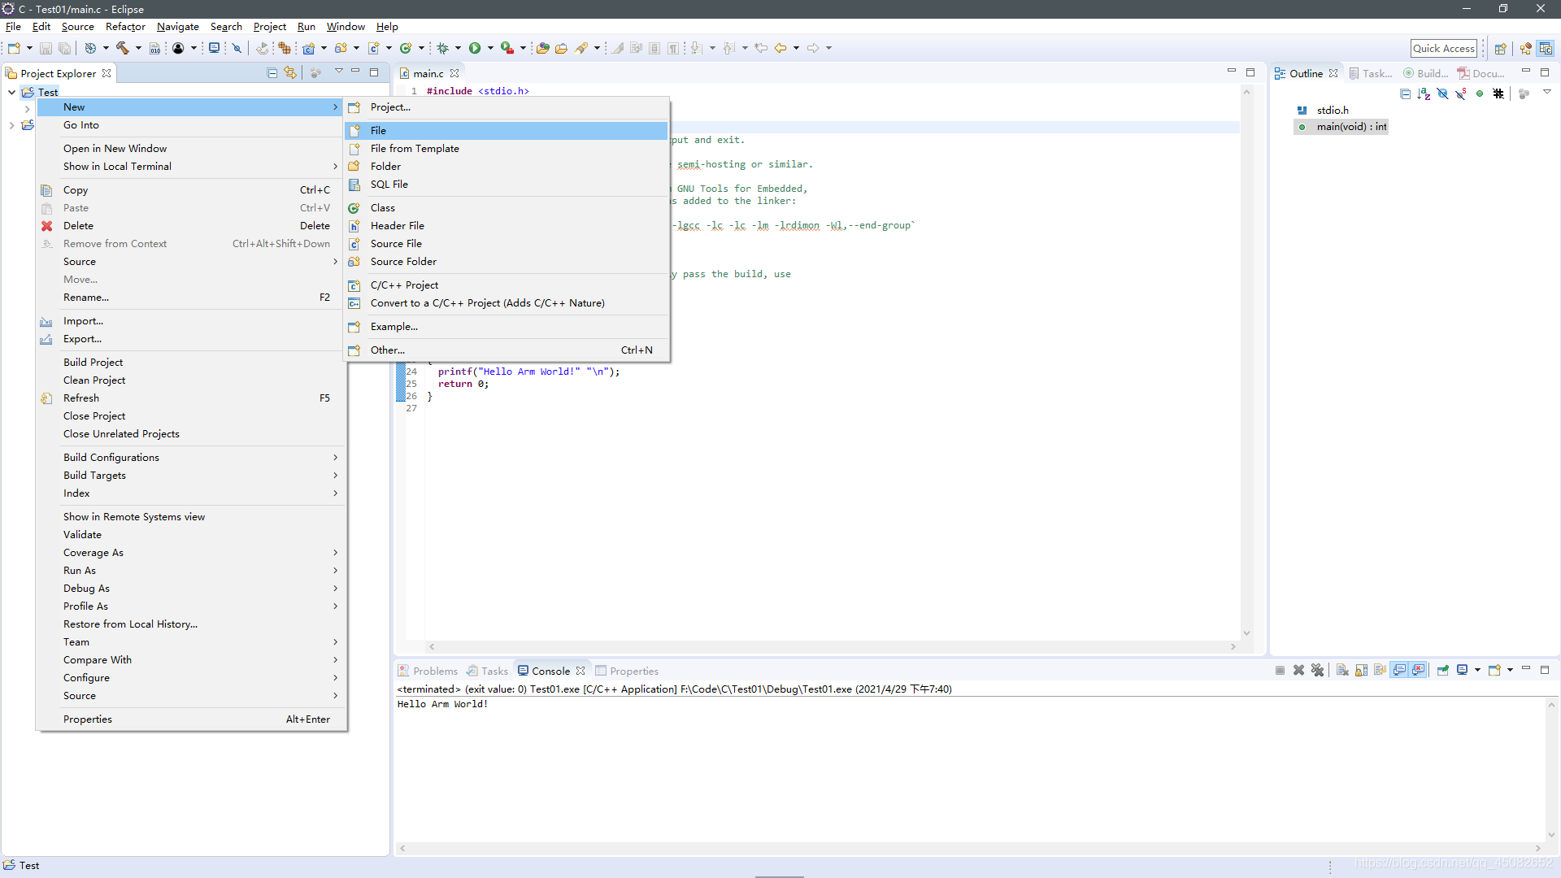Toggle Show Console on Standard Out change

coord(1399,670)
